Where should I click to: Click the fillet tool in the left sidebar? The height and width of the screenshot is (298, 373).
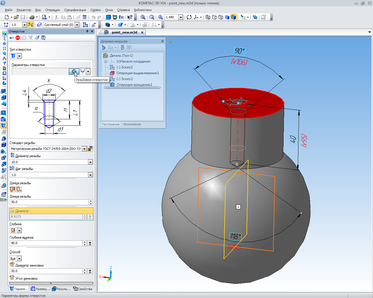(x=3, y=119)
